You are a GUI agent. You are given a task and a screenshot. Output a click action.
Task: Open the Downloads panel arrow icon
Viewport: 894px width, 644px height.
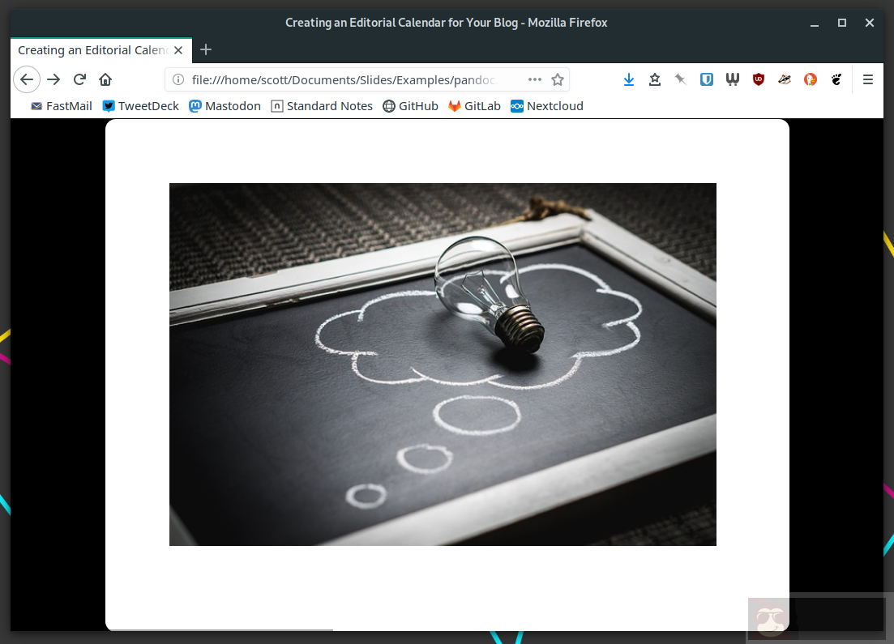click(628, 79)
